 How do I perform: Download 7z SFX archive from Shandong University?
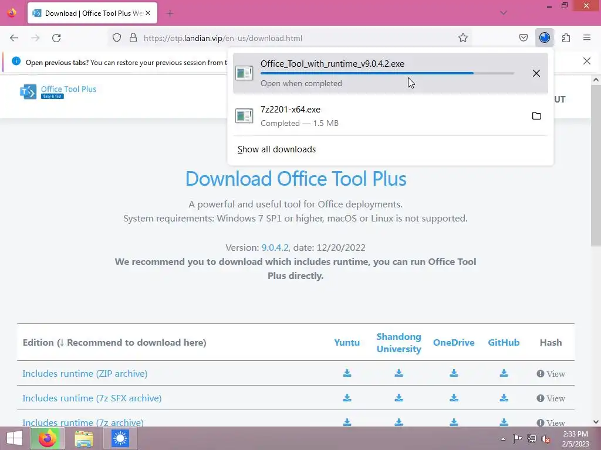click(x=399, y=398)
